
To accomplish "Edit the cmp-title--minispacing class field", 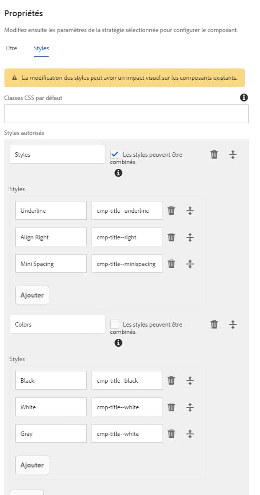I will tap(127, 264).
